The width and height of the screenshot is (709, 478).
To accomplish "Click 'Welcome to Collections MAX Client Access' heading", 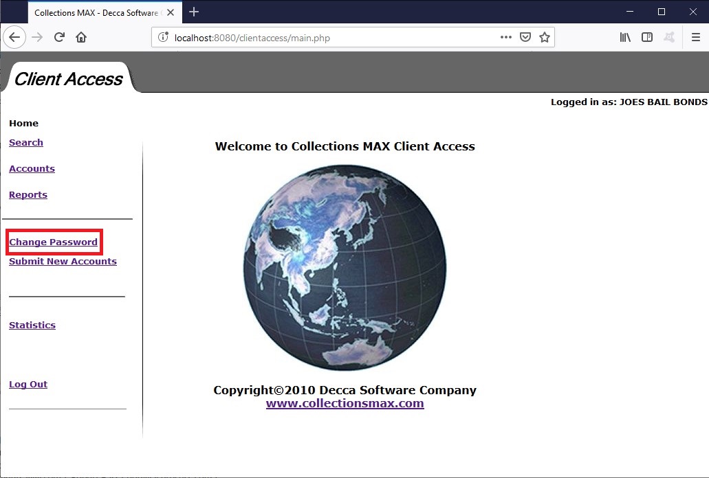I will point(345,146).
